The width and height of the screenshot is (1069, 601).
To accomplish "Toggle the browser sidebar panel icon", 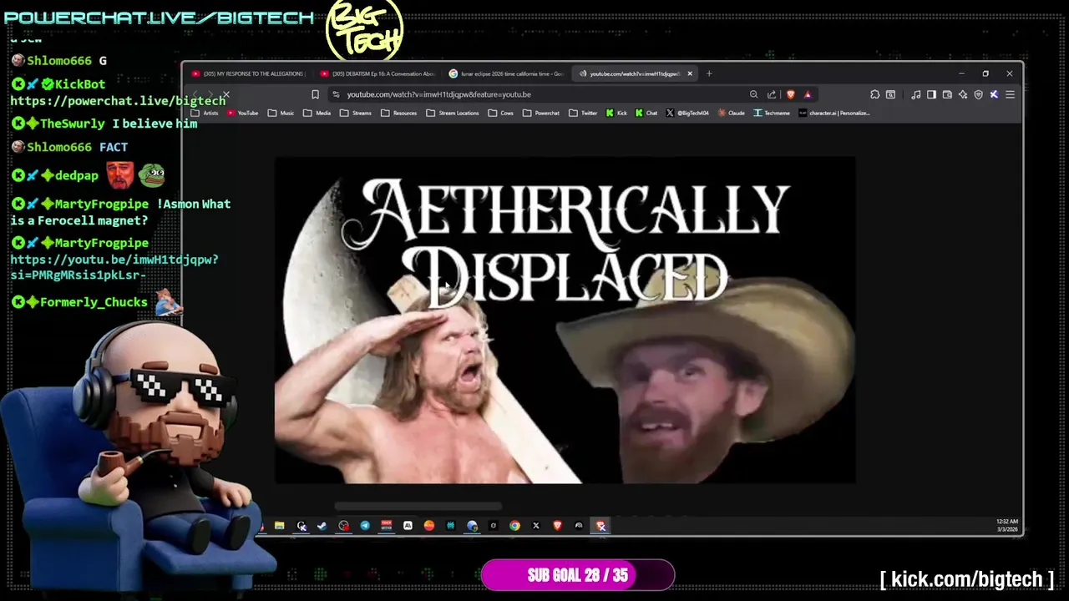I will [x=931, y=94].
